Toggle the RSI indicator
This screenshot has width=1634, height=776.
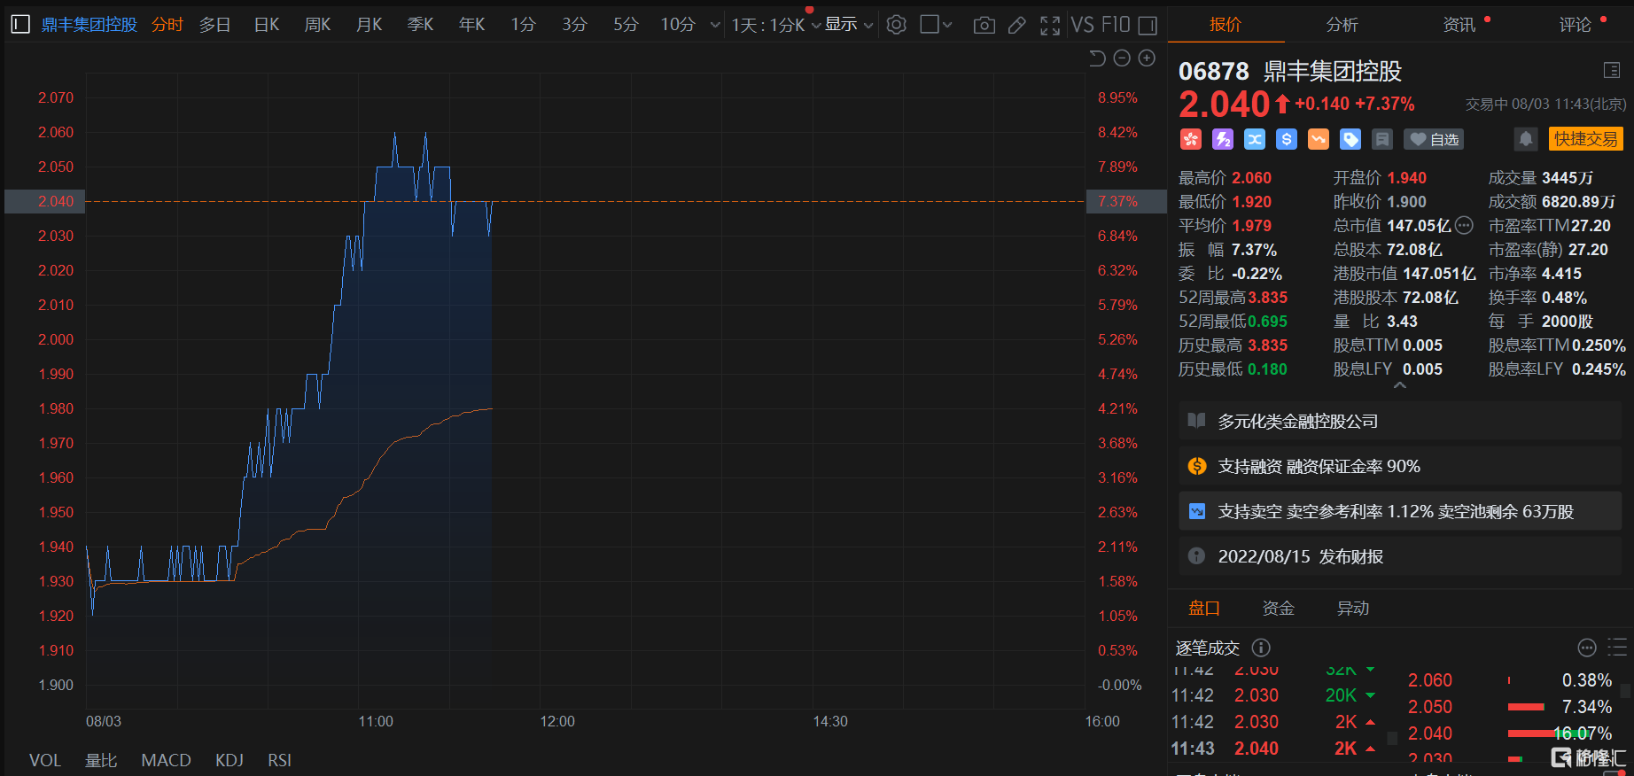coord(279,760)
